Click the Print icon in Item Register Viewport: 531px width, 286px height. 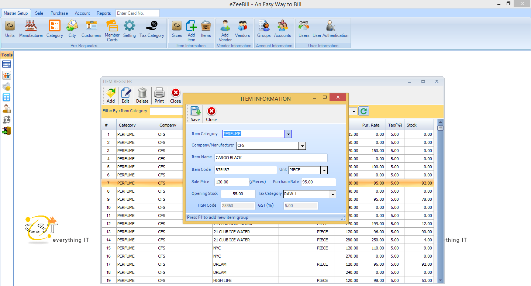(x=159, y=96)
